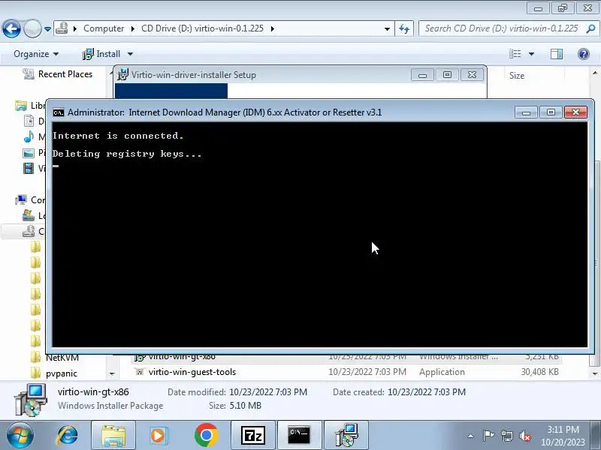601x450 pixels.
Task: Select the Music library icon
Action: click(29, 136)
